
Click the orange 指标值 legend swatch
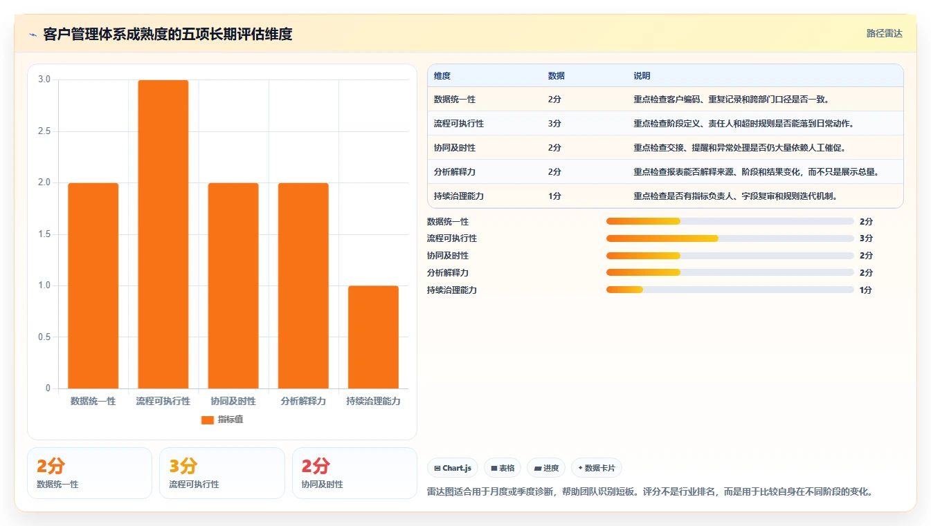(x=208, y=420)
